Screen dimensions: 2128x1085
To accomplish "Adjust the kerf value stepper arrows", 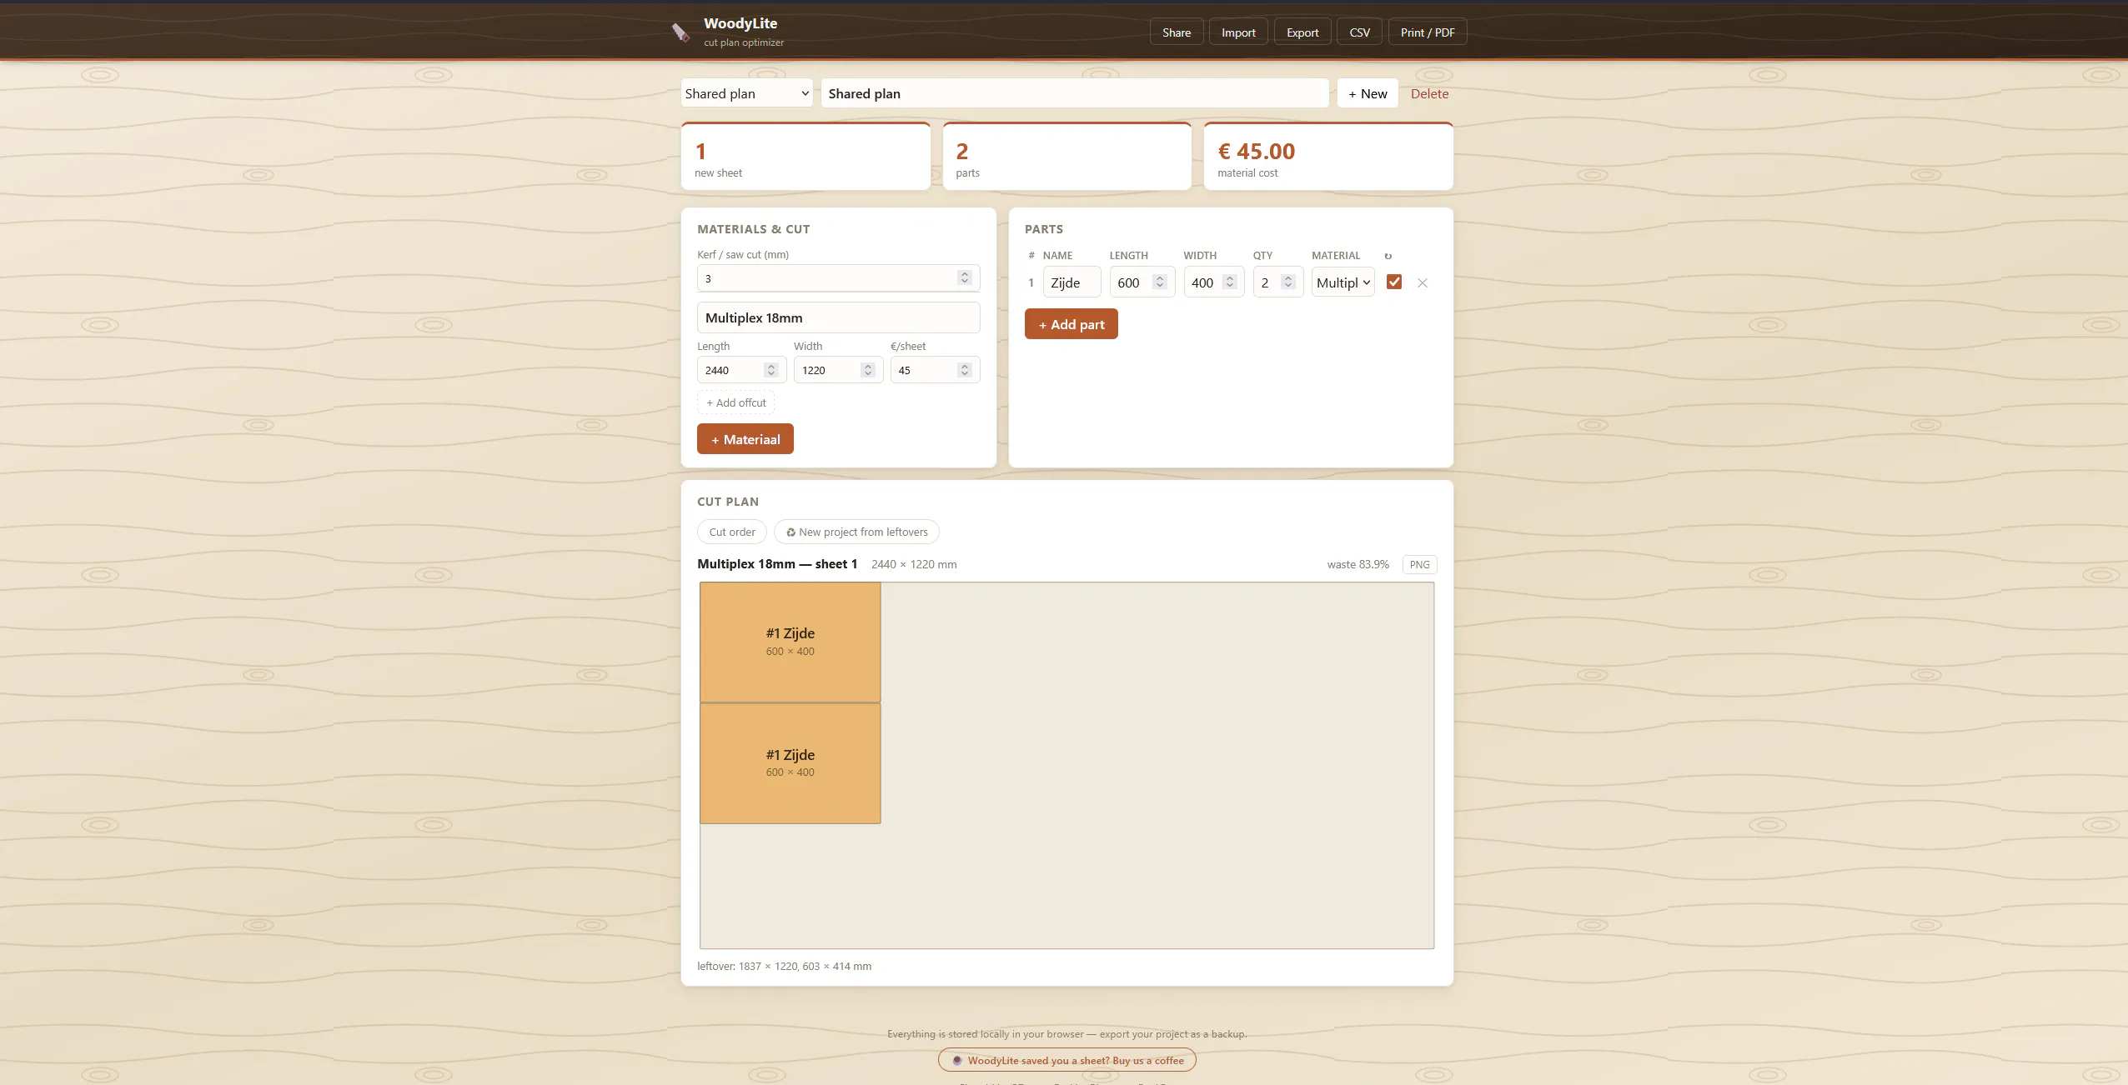I will pos(965,277).
